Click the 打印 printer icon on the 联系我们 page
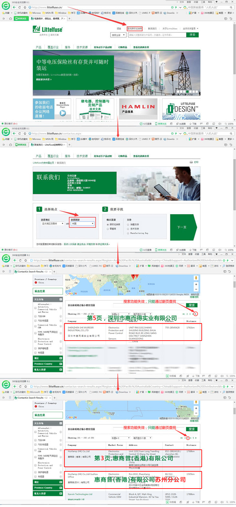236x507 pixels. point(191,162)
